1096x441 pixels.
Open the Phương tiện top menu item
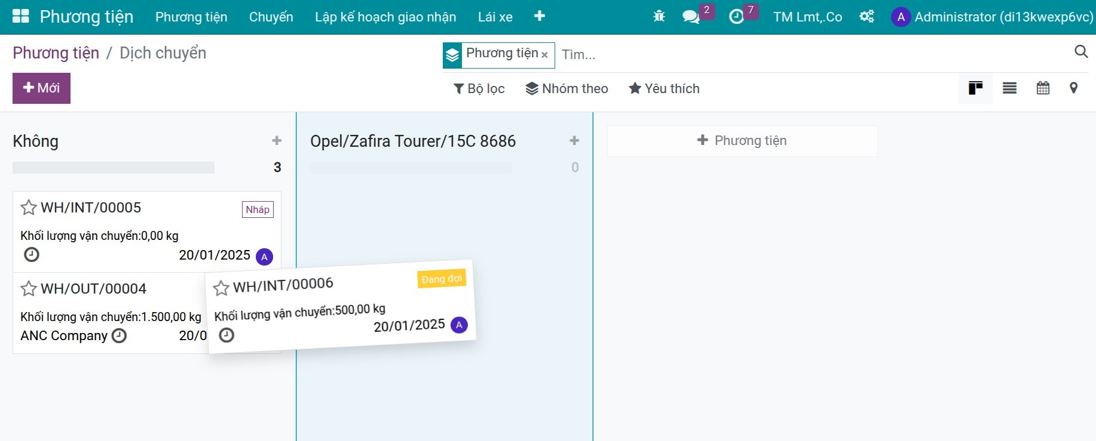click(191, 17)
